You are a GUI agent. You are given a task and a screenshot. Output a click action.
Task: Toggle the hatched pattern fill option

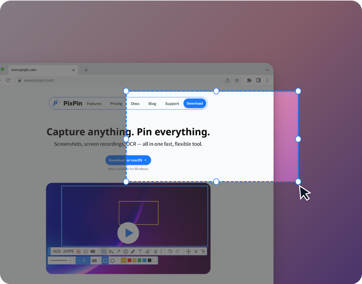(94, 260)
